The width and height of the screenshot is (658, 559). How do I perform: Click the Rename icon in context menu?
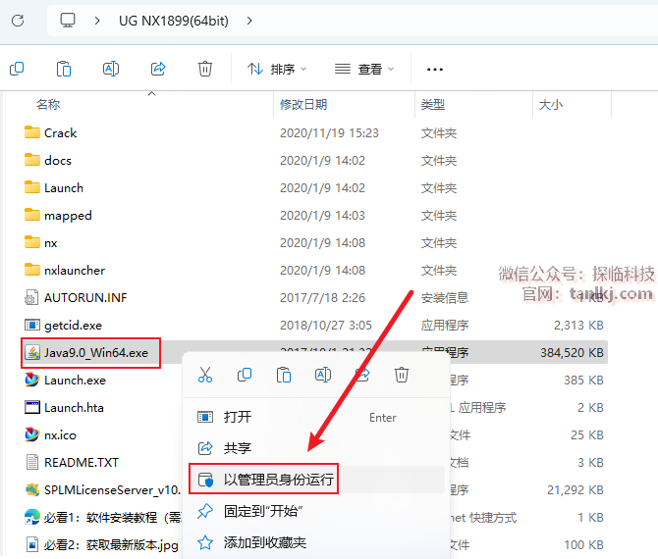click(x=323, y=375)
